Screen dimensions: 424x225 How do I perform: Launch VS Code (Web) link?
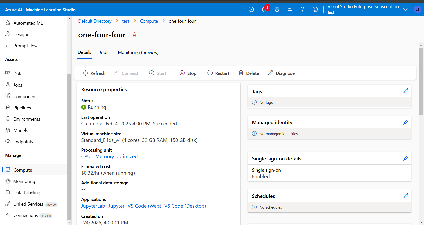point(144,206)
